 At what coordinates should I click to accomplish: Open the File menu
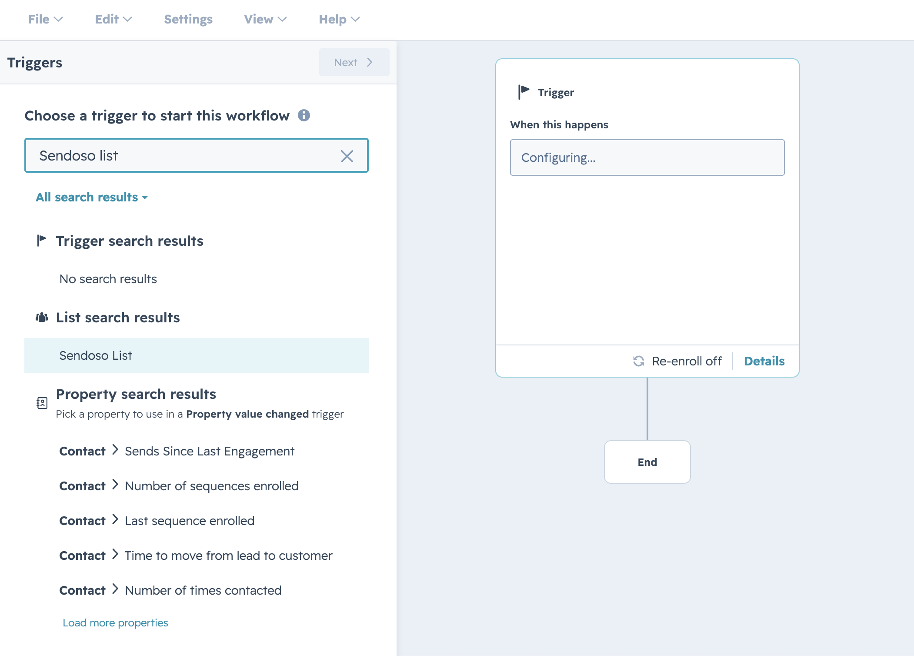point(45,19)
